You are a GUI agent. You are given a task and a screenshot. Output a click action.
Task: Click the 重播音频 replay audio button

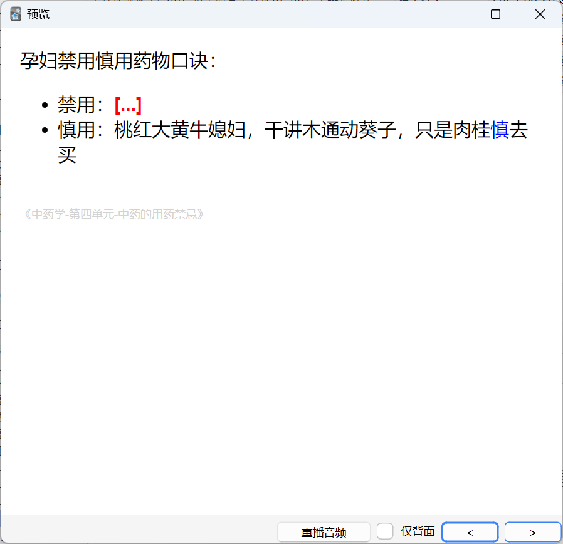tap(324, 532)
